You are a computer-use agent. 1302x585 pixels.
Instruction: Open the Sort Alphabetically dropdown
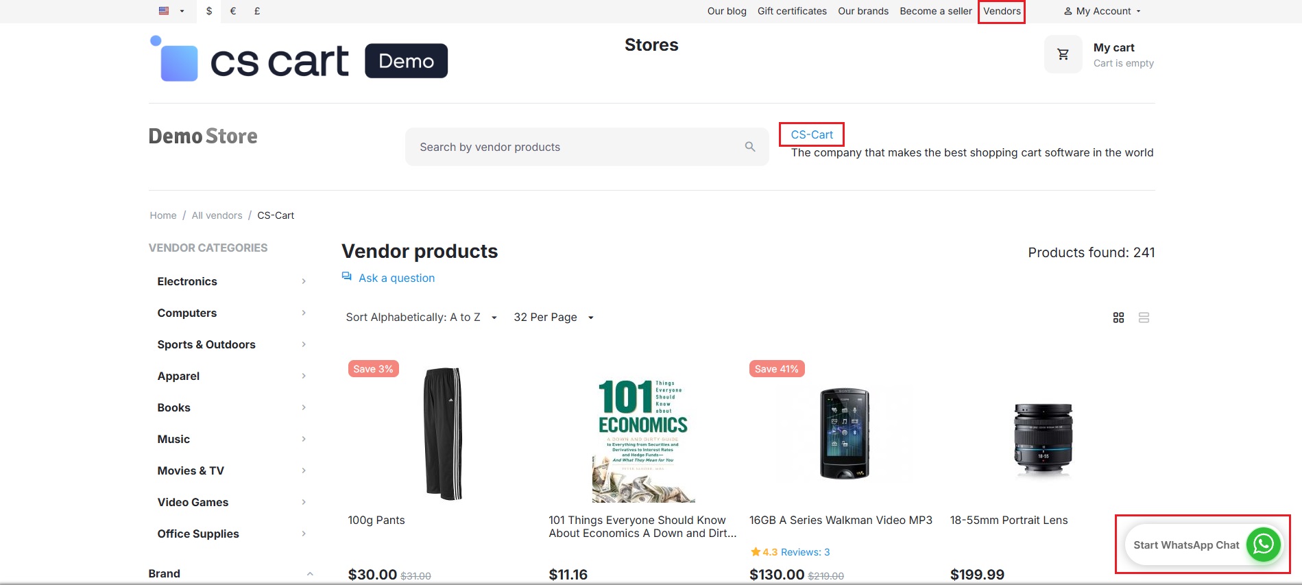pos(421,318)
